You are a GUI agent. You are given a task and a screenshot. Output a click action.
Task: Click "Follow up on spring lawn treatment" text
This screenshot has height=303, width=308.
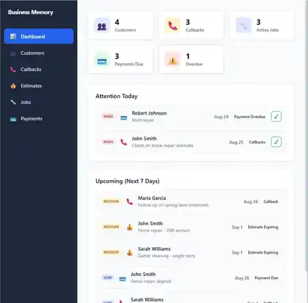(x=173, y=205)
